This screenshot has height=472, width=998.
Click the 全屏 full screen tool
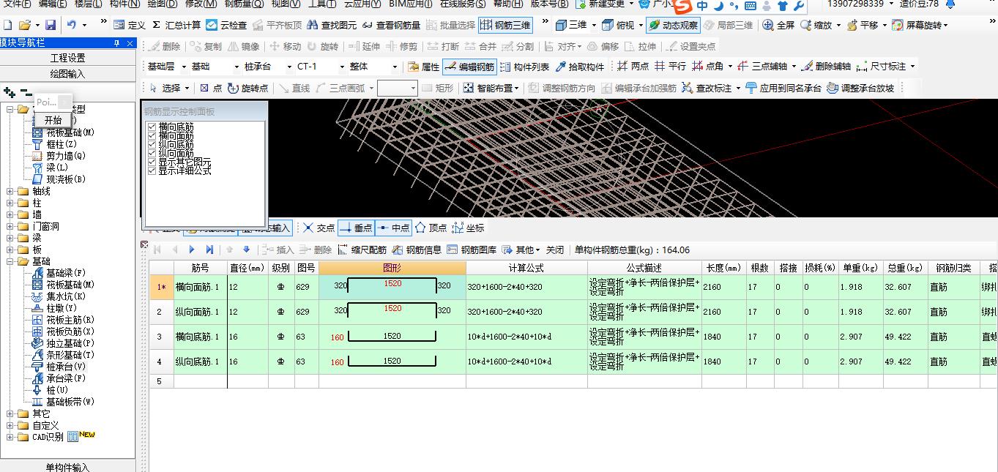tap(778, 25)
